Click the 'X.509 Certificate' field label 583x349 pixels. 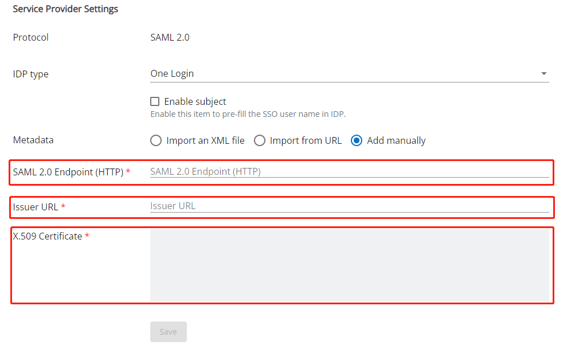[x=48, y=236]
